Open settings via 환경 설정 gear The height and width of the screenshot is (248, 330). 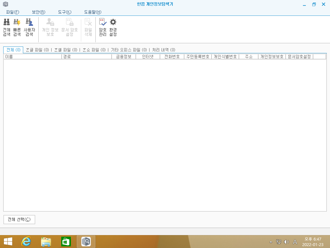pyautogui.click(x=113, y=27)
